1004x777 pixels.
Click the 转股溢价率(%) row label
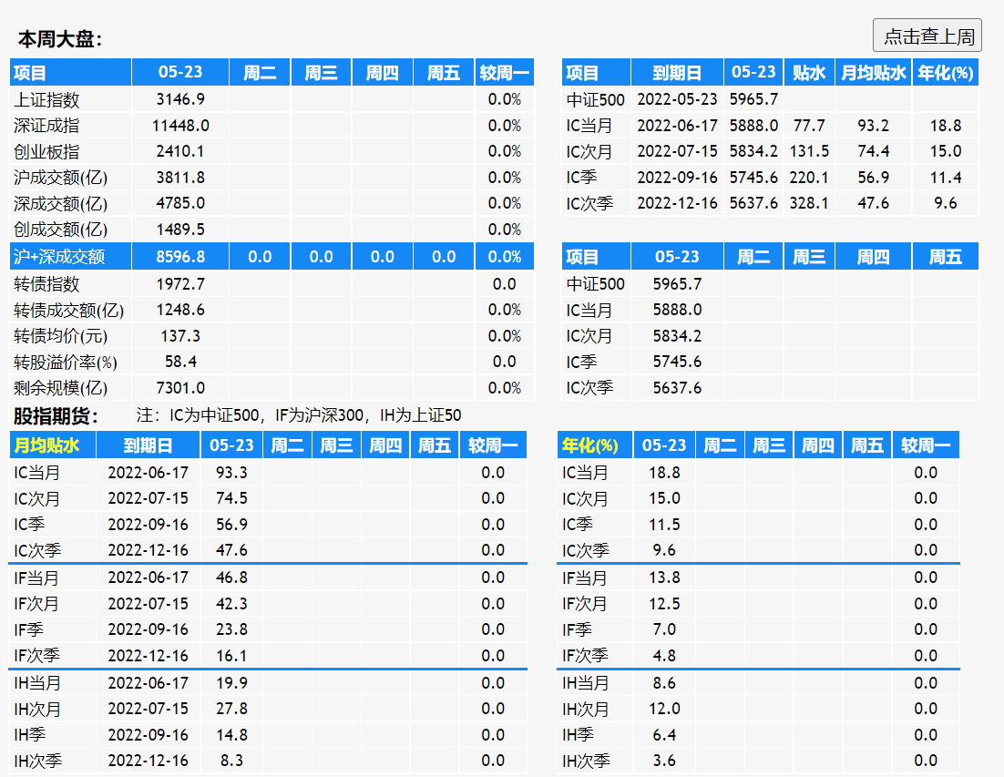67,362
